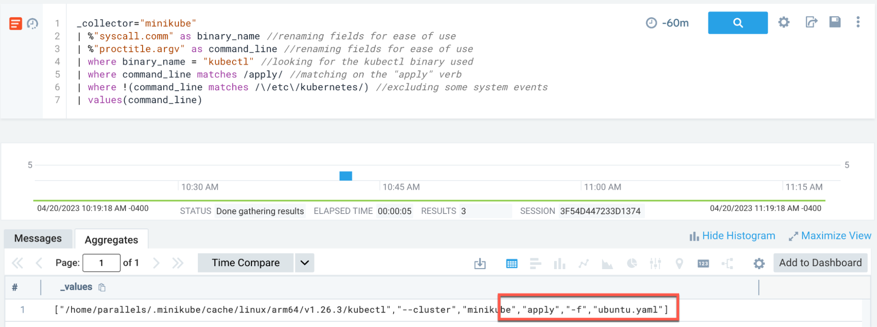
Task: Expand the Time Compare dropdown arrow
Action: pyautogui.click(x=304, y=263)
